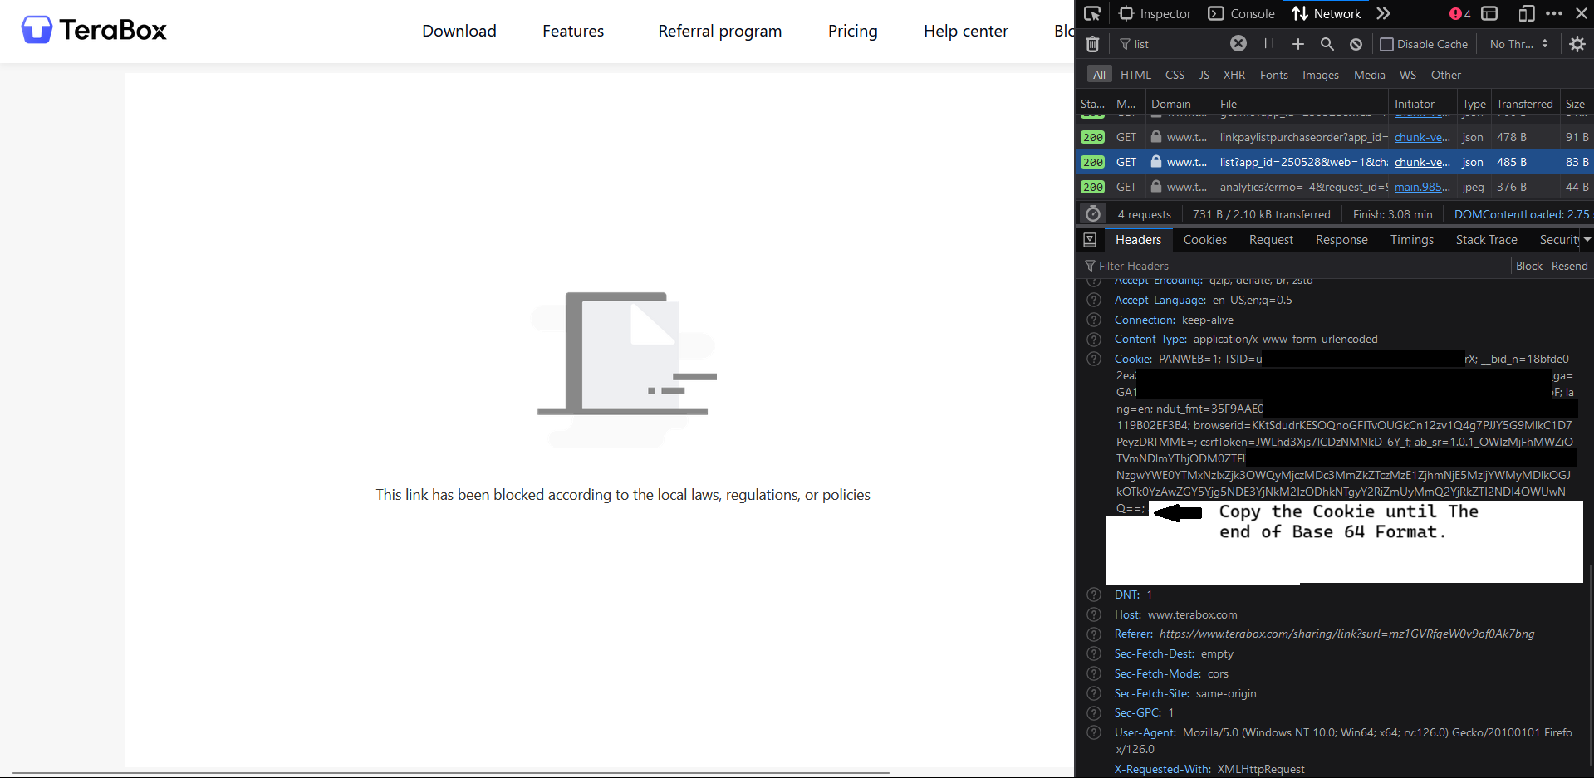Filter requests by HTML
The height and width of the screenshot is (778, 1594).
1135,75
